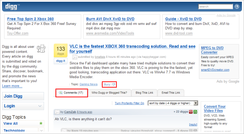Select the Email This Link tab

click(x=171, y=93)
